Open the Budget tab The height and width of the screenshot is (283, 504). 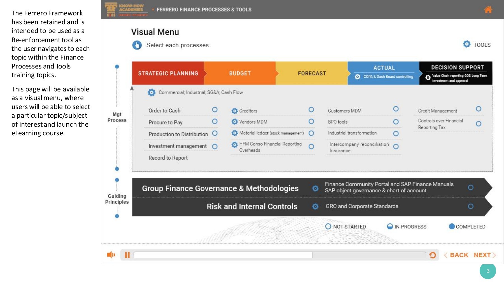[x=240, y=73]
